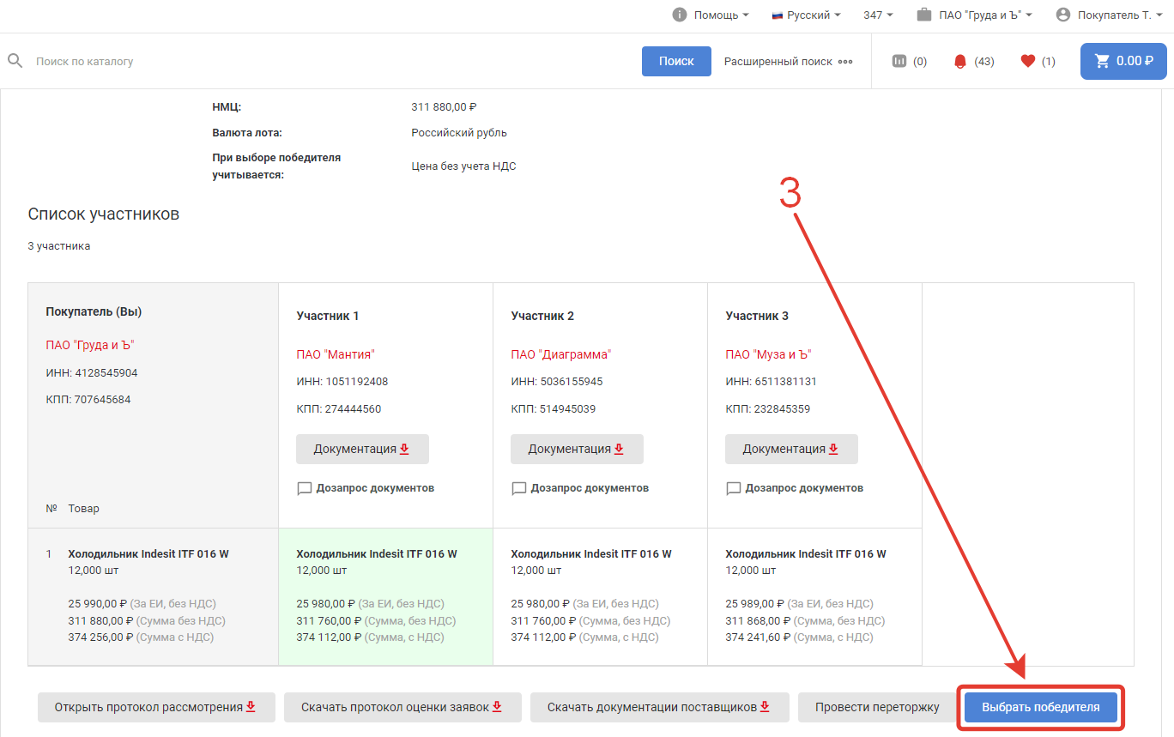
Task: Open the ПАО "Муза и Ъ" company link
Action: (x=768, y=354)
